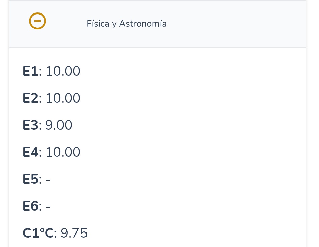The height and width of the screenshot is (247, 319).
Task: Click the E3 grade value 9.00
Action: tap(58, 125)
